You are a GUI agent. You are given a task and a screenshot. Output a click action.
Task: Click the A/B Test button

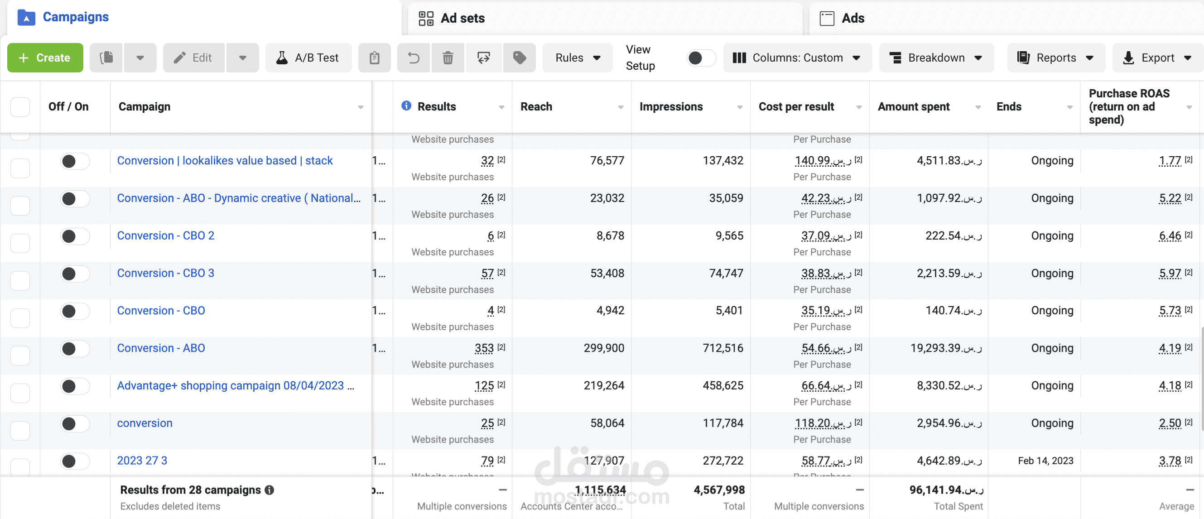308,58
